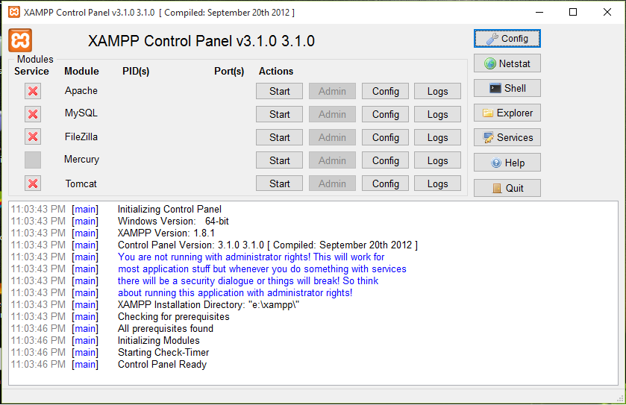The image size is (626, 405).
Task: Open Mercury Config menu
Action: click(x=385, y=160)
